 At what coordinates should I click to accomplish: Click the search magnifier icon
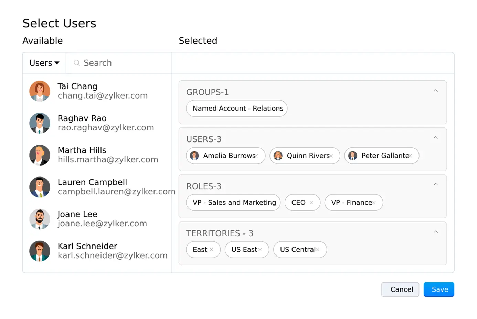click(77, 63)
